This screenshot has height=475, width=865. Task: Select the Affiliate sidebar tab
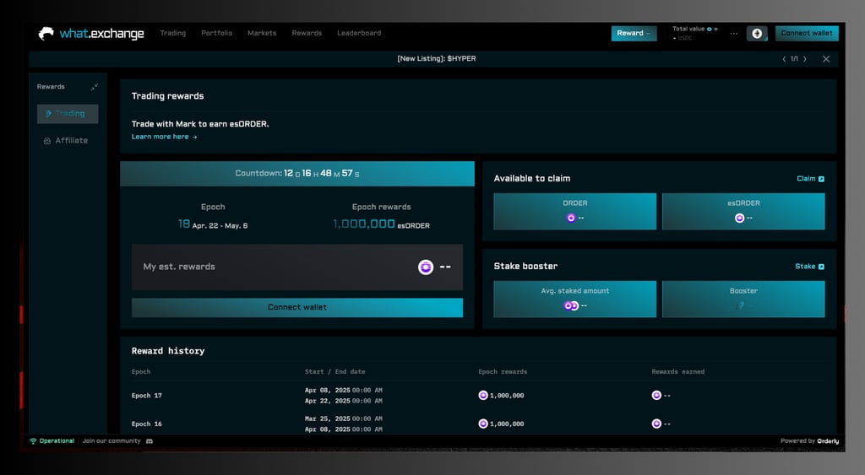point(68,141)
